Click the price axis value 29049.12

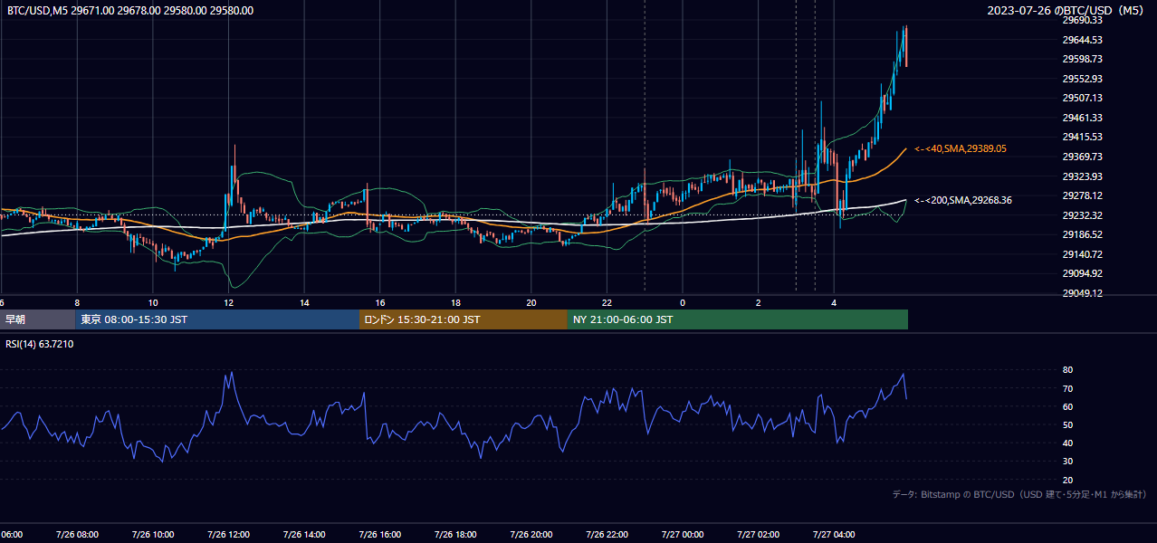(1082, 293)
